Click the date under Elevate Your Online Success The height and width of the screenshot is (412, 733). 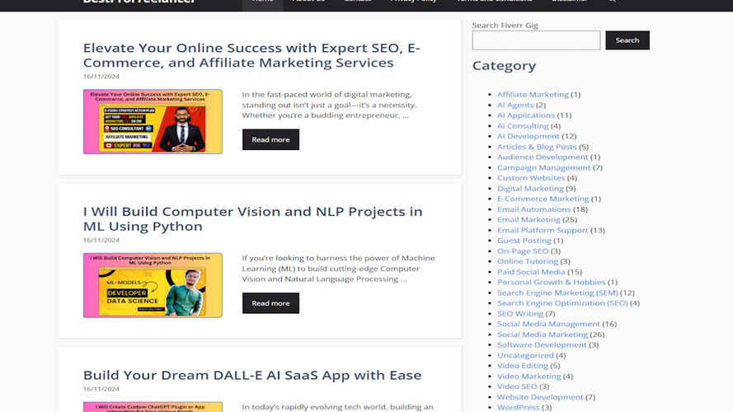pos(101,77)
